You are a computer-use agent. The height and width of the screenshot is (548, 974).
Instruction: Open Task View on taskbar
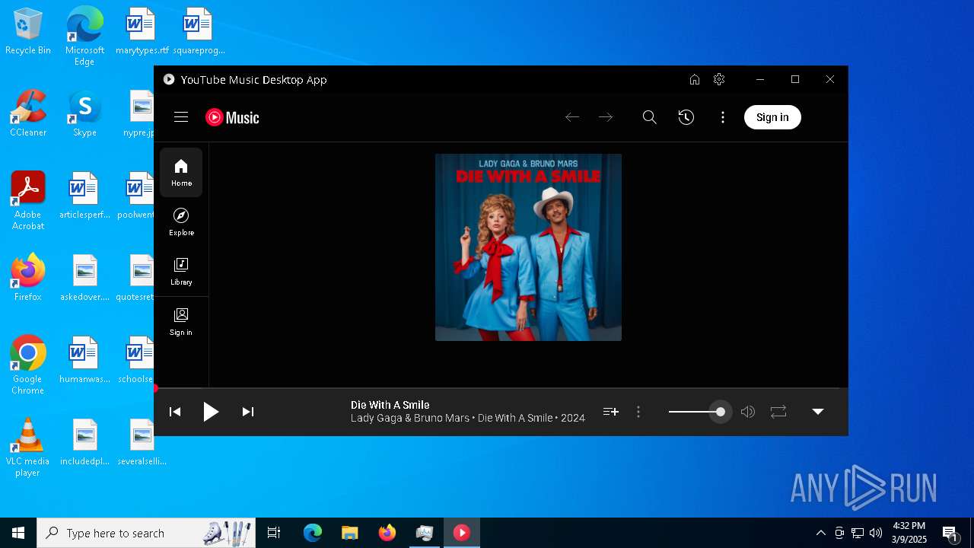[274, 533]
